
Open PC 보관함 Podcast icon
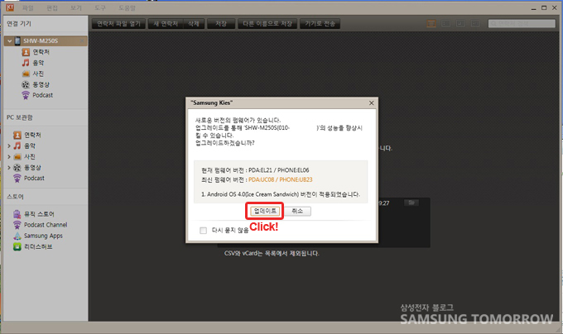point(17,178)
